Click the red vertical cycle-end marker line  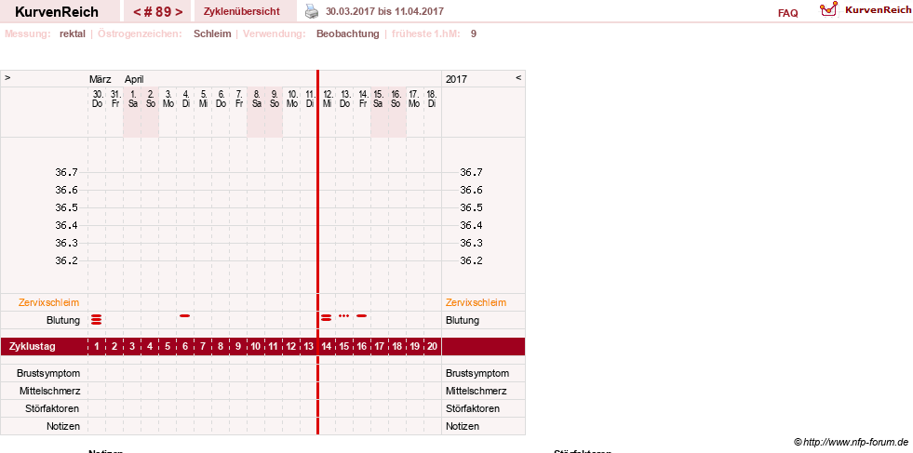click(x=318, y=252)
